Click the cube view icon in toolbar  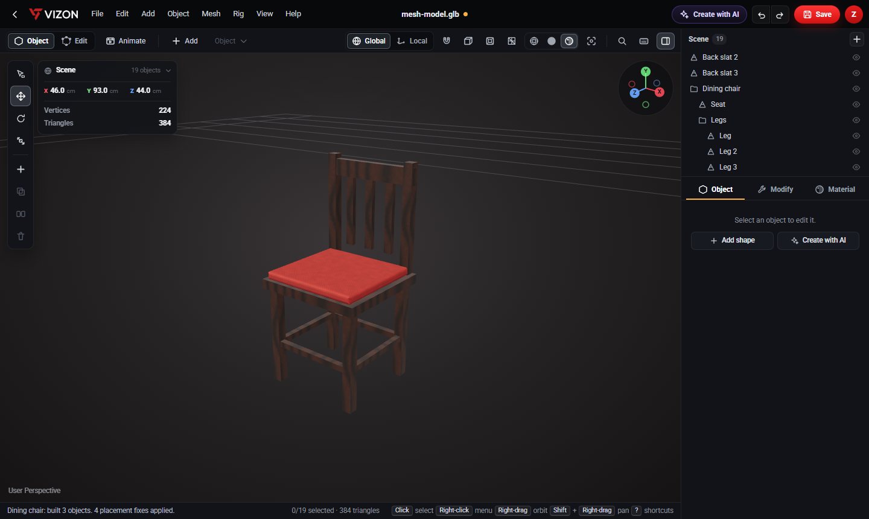point(468,41)
